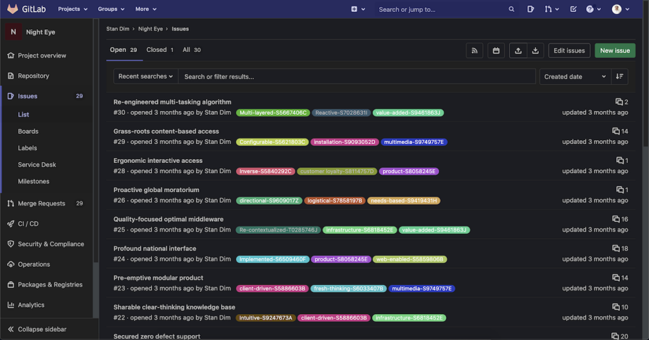Click the subscribe to calendar icon
The image size is (649, 340).
496,51
